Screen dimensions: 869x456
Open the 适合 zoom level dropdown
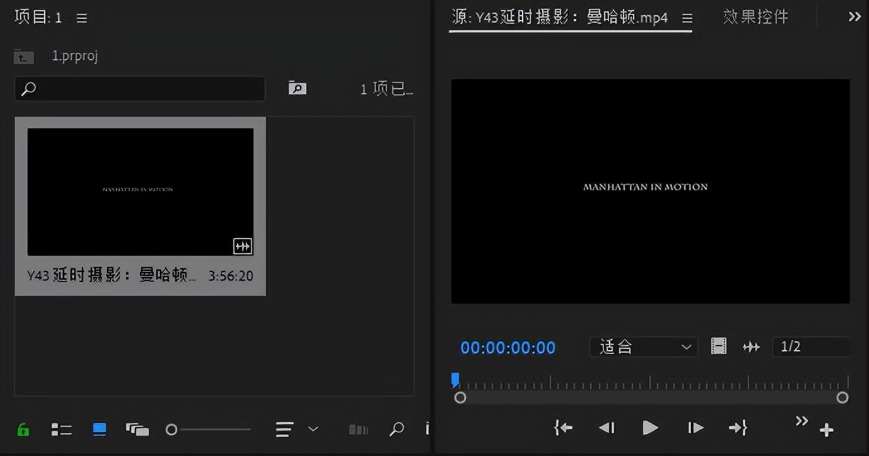coord(644,347)
